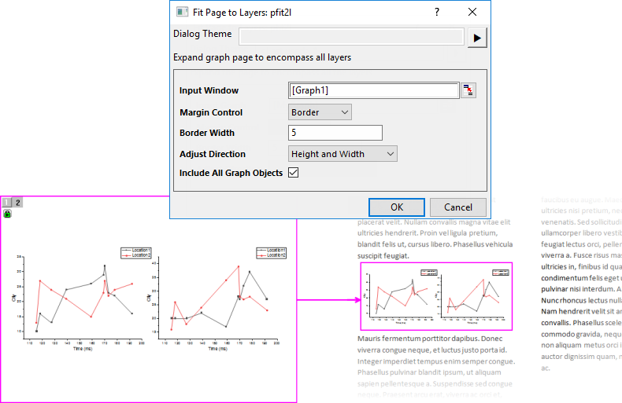The height and width of the screenshot is (403, 622).
Task: Click the Dialog Theme field
Action: pyautogui.click(x=351, y=36)
